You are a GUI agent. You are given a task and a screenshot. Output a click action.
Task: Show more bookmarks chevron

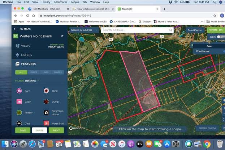pos(202,21)
